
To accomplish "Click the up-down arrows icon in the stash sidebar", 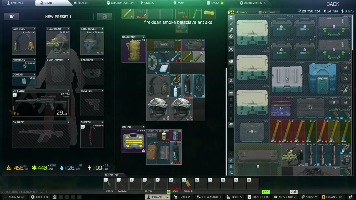I will [x=231, y=173].
